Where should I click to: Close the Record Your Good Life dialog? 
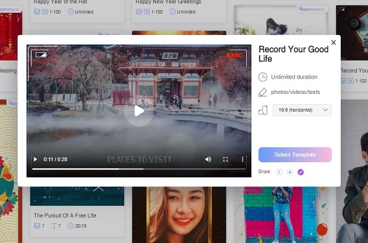click(333, 42)
